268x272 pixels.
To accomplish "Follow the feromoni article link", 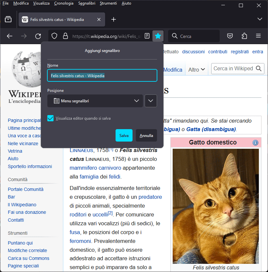I will click(x=80, y=241).
